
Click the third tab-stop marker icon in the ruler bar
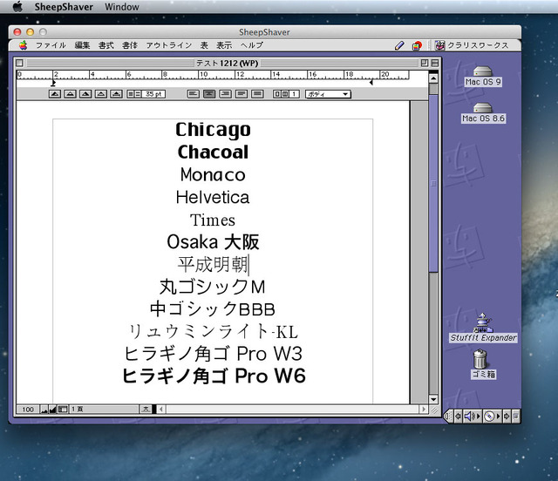pos(85,94)
